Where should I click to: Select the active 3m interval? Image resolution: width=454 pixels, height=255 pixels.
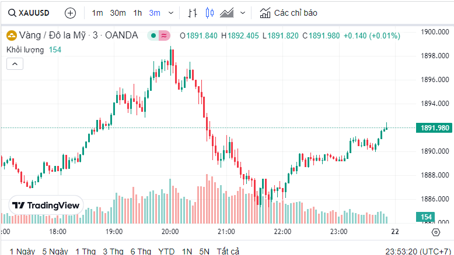(155, 12)
